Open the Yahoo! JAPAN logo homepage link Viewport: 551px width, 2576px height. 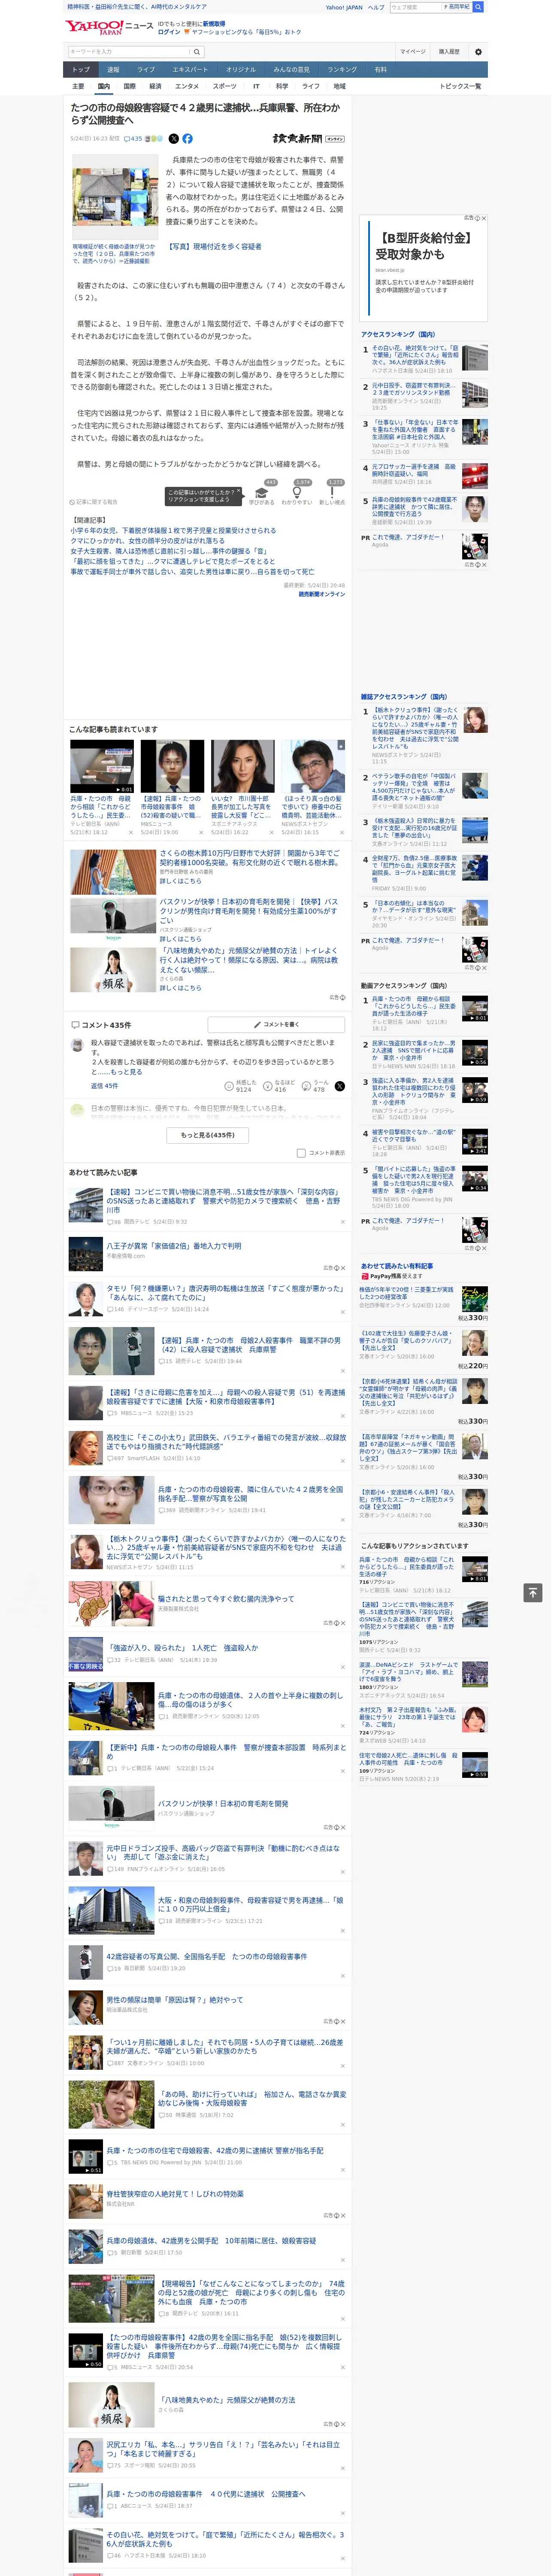pyautogui.click(x=94, y=27)
